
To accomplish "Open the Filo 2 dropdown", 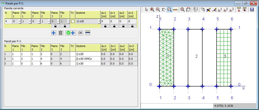I will (49, 21).
